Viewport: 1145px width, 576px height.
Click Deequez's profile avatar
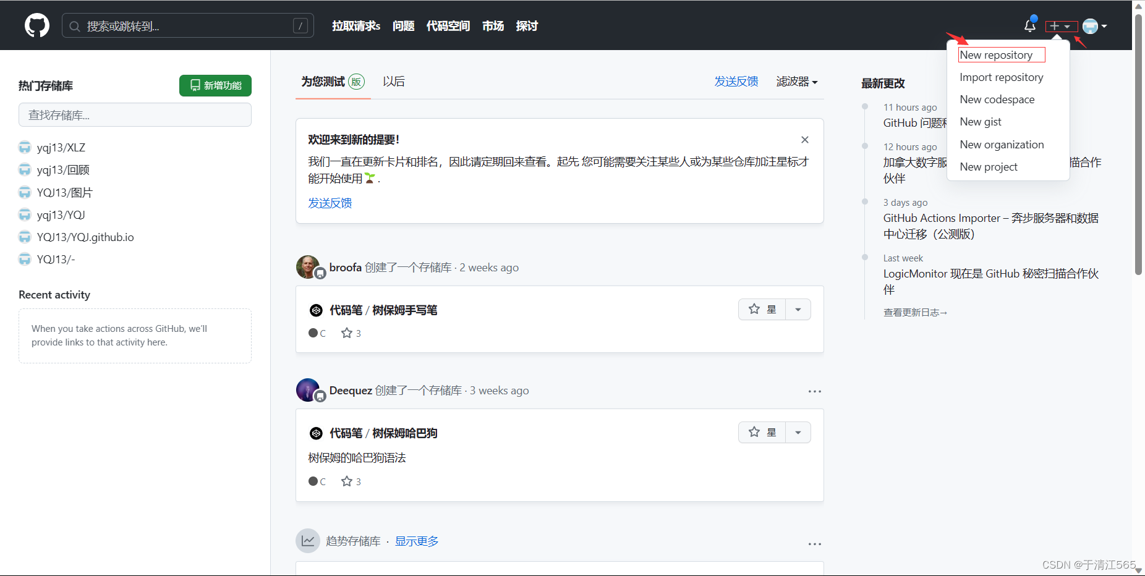(308, 390)
